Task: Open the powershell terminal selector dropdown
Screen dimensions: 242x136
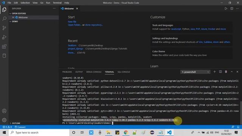Action: (195, 72)
